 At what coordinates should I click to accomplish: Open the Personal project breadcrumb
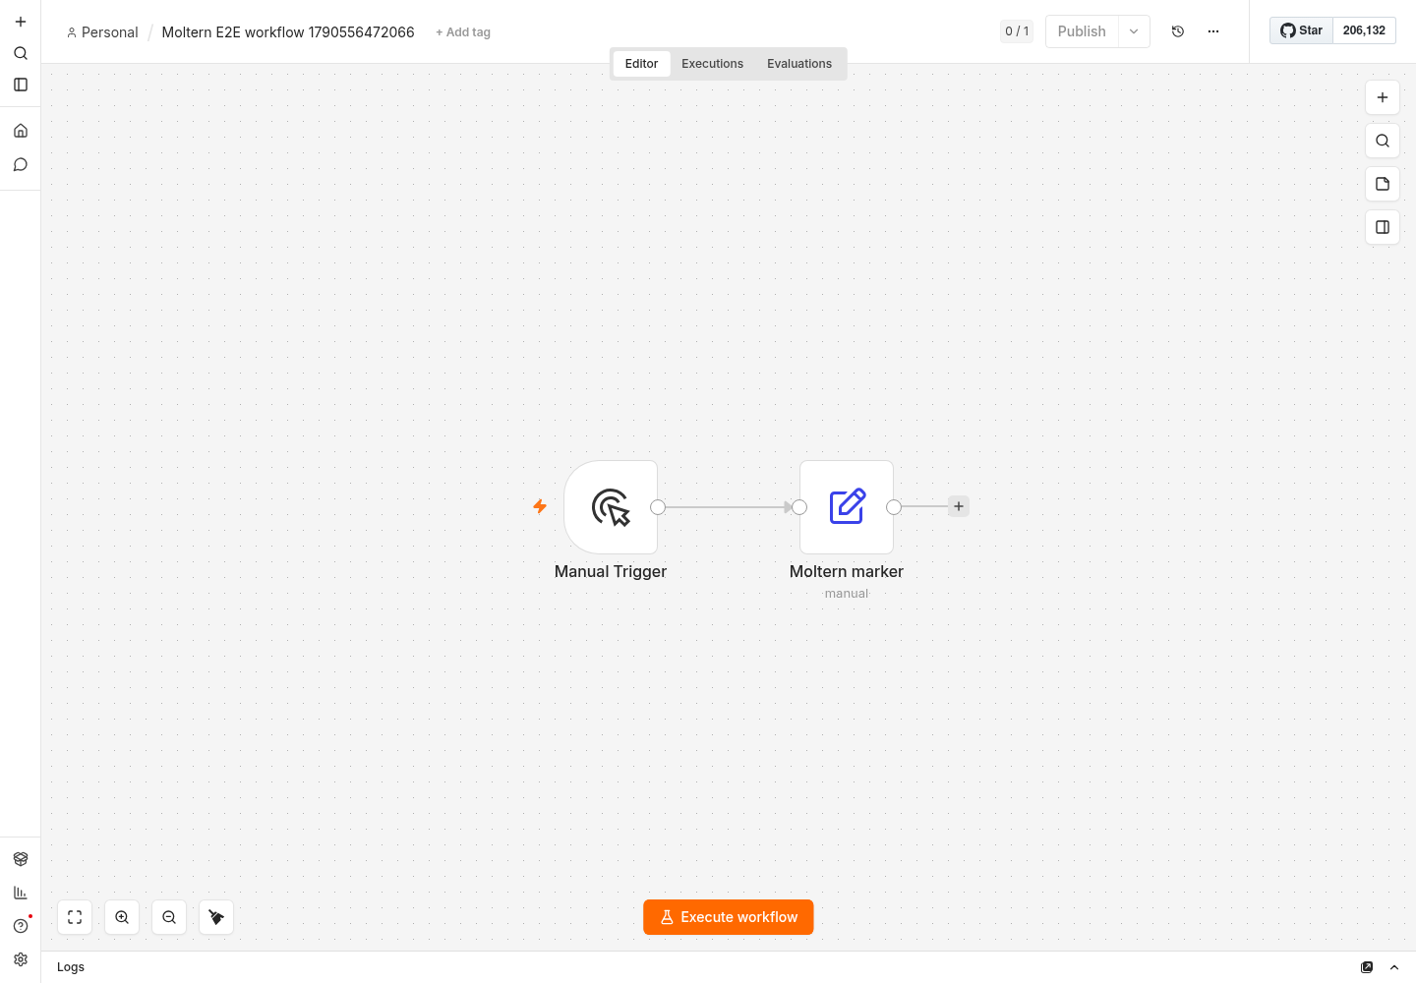pyautogui.click(x=102, y=32)
